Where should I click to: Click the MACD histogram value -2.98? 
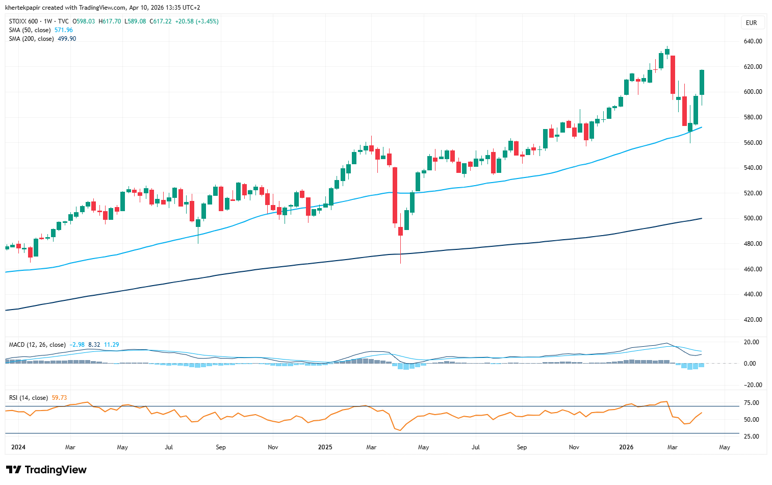77,345
